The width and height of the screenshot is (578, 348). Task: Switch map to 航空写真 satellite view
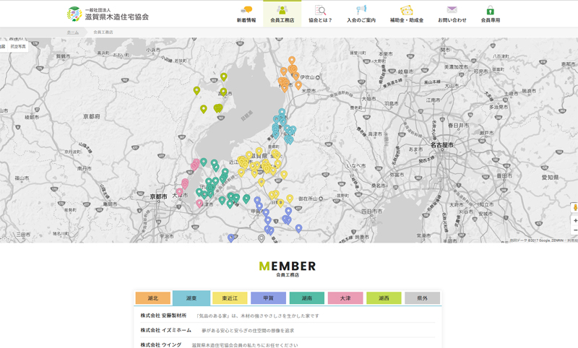18,46
